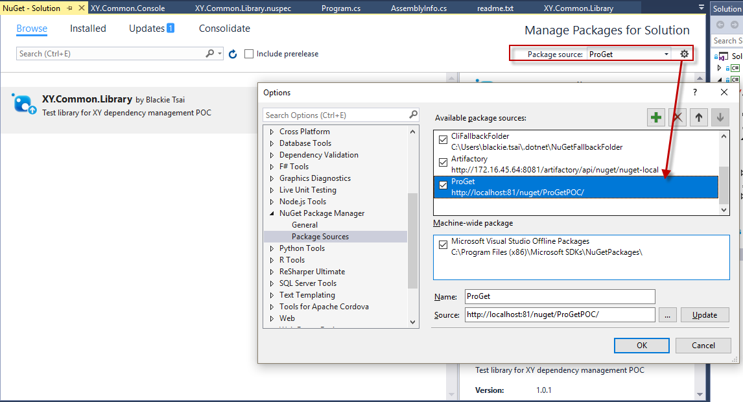Click the Update button
The width and height of the screenshot is (743, 402).
(704, 315)
